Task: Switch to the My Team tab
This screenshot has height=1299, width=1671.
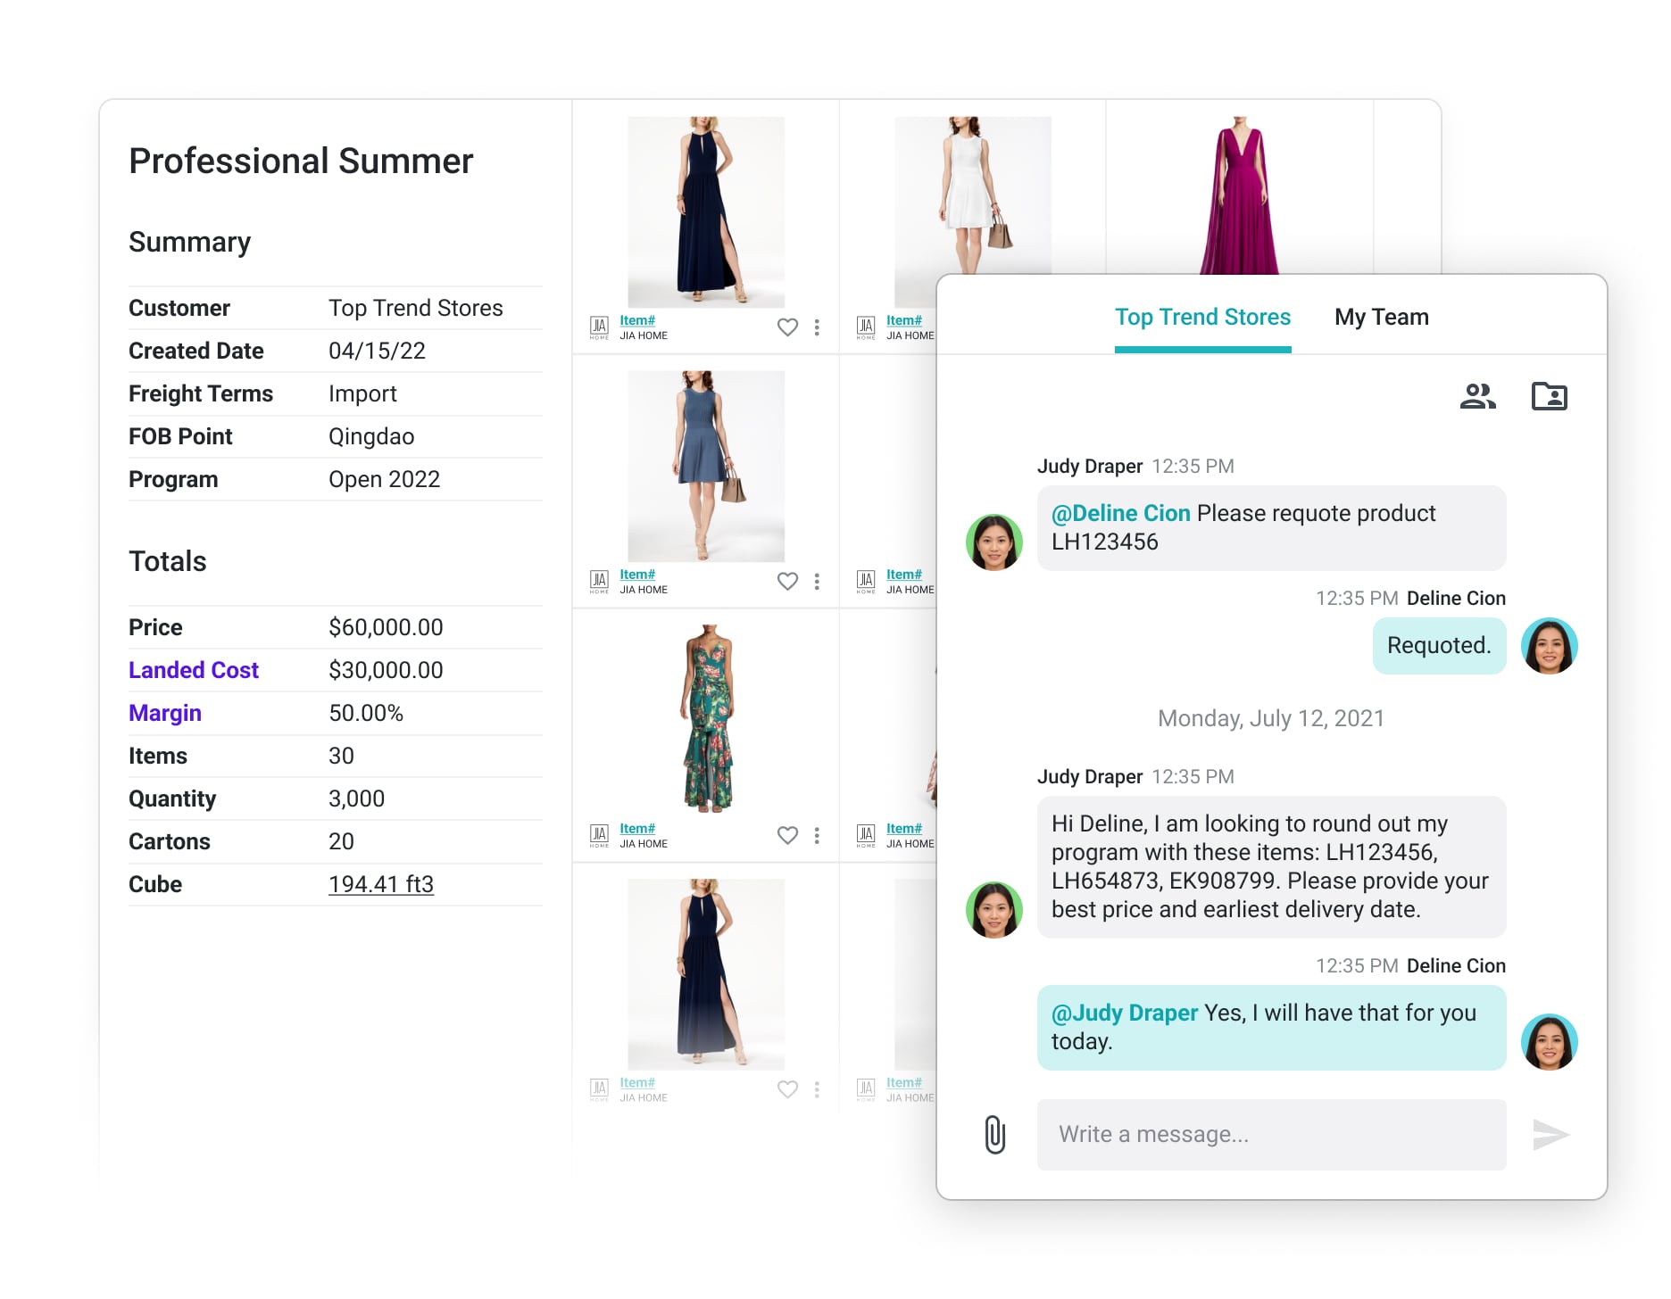Action: pyautogui.click(x=1381, y=318)
